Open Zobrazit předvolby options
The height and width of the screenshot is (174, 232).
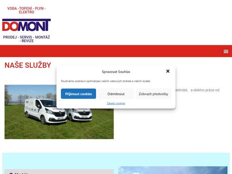coord(154,94)
